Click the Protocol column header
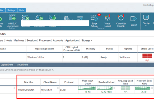The height and width of the screenshot is (102, 154). (x=69, y=82)
